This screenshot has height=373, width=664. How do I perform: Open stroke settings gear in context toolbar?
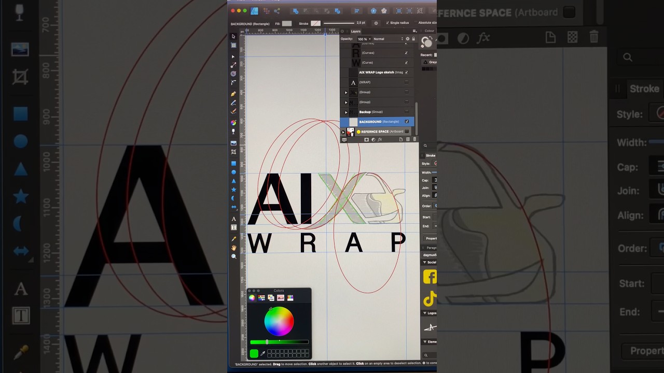tap(376, 23)
